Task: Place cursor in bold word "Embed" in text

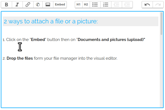Action: 38,40
